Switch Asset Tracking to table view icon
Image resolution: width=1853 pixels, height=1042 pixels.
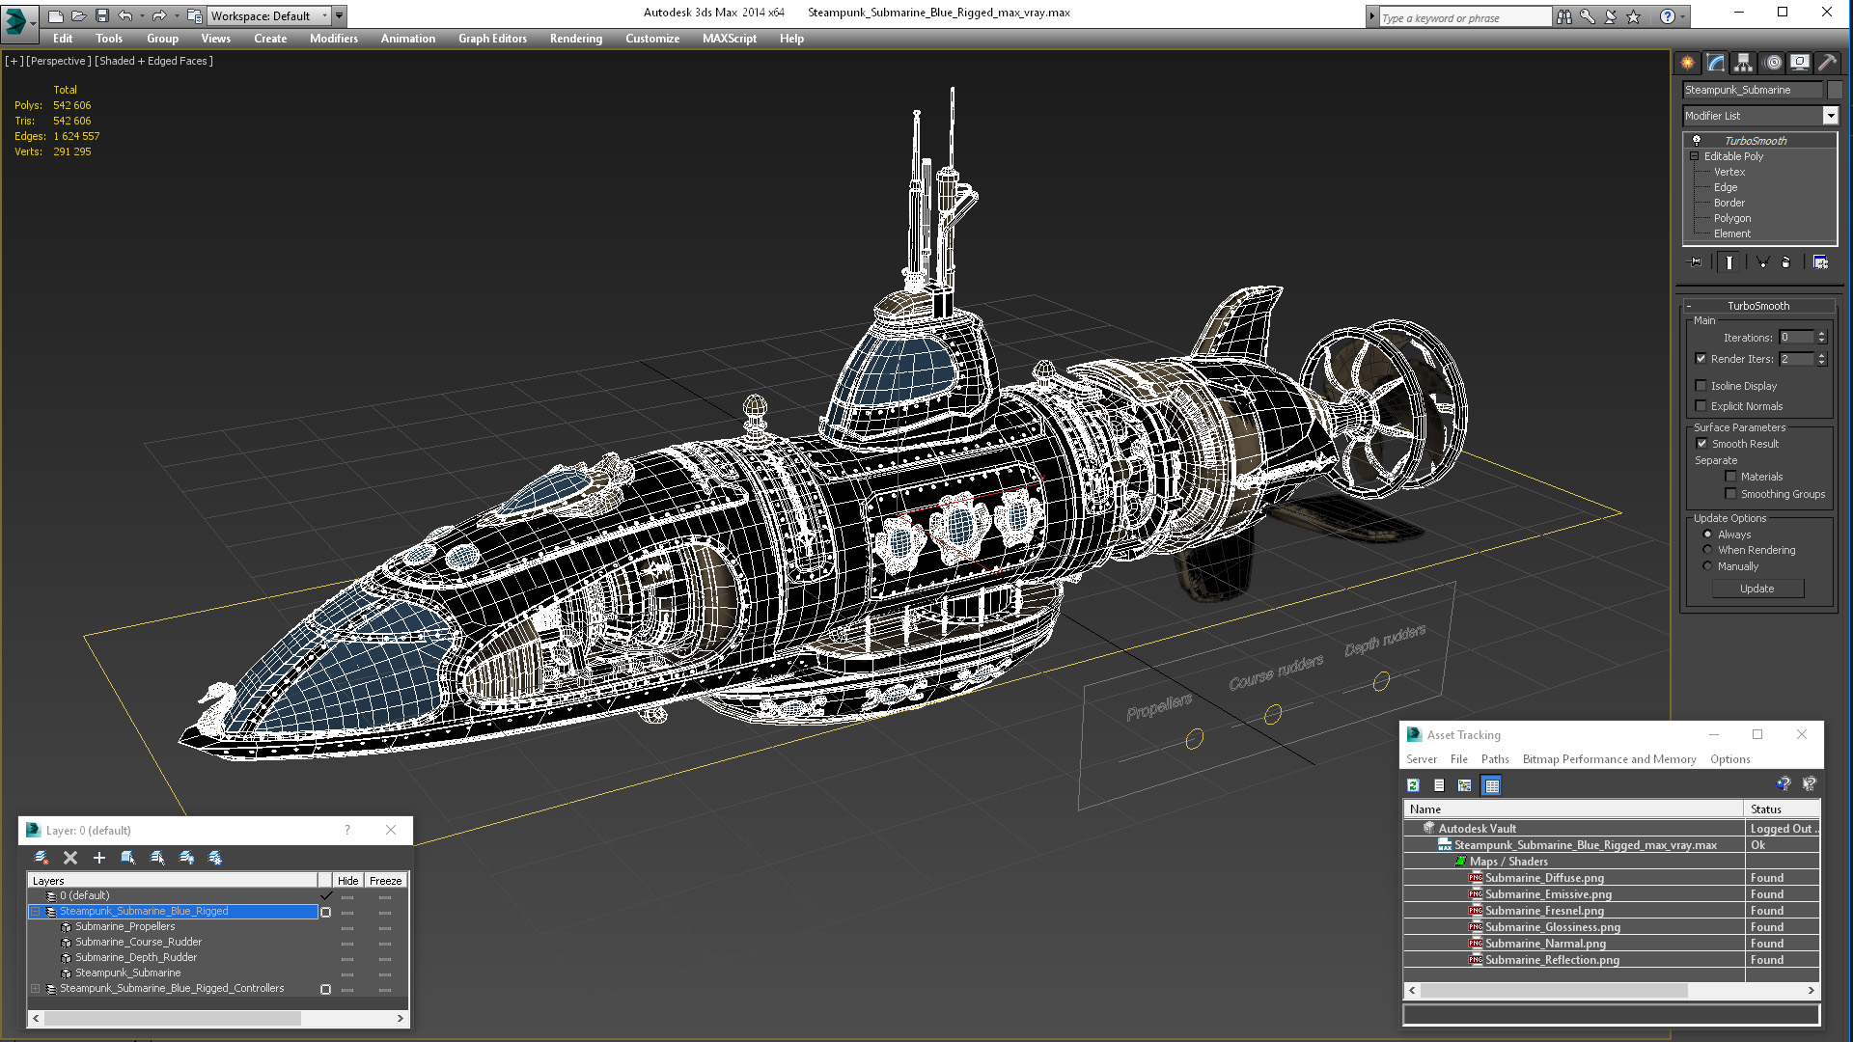1491,785
